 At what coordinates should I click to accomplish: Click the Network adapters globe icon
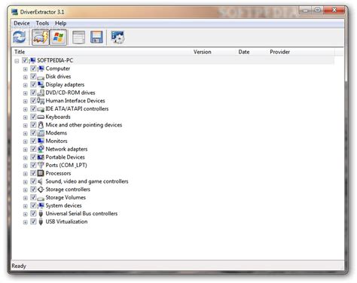(41, 149)
